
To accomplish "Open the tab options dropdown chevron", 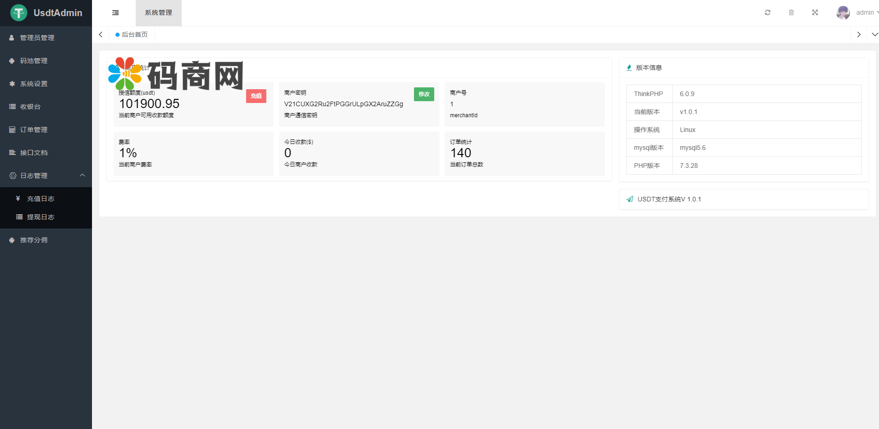I will [874, 34].
